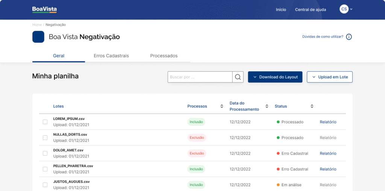The height and width of the screenshot is (191, 385).
Task: Click in the Buscar por search field
Action: (x=200, y=77)
